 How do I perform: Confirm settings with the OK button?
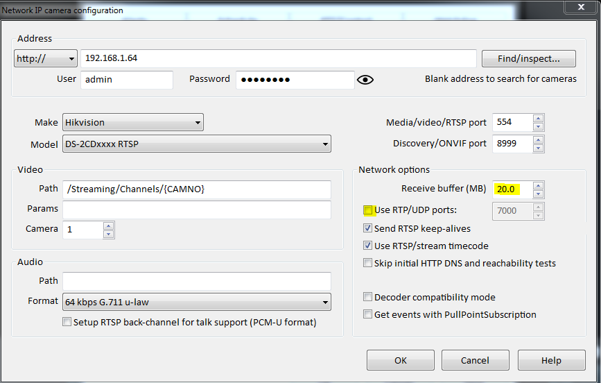[x=400, y=360]
